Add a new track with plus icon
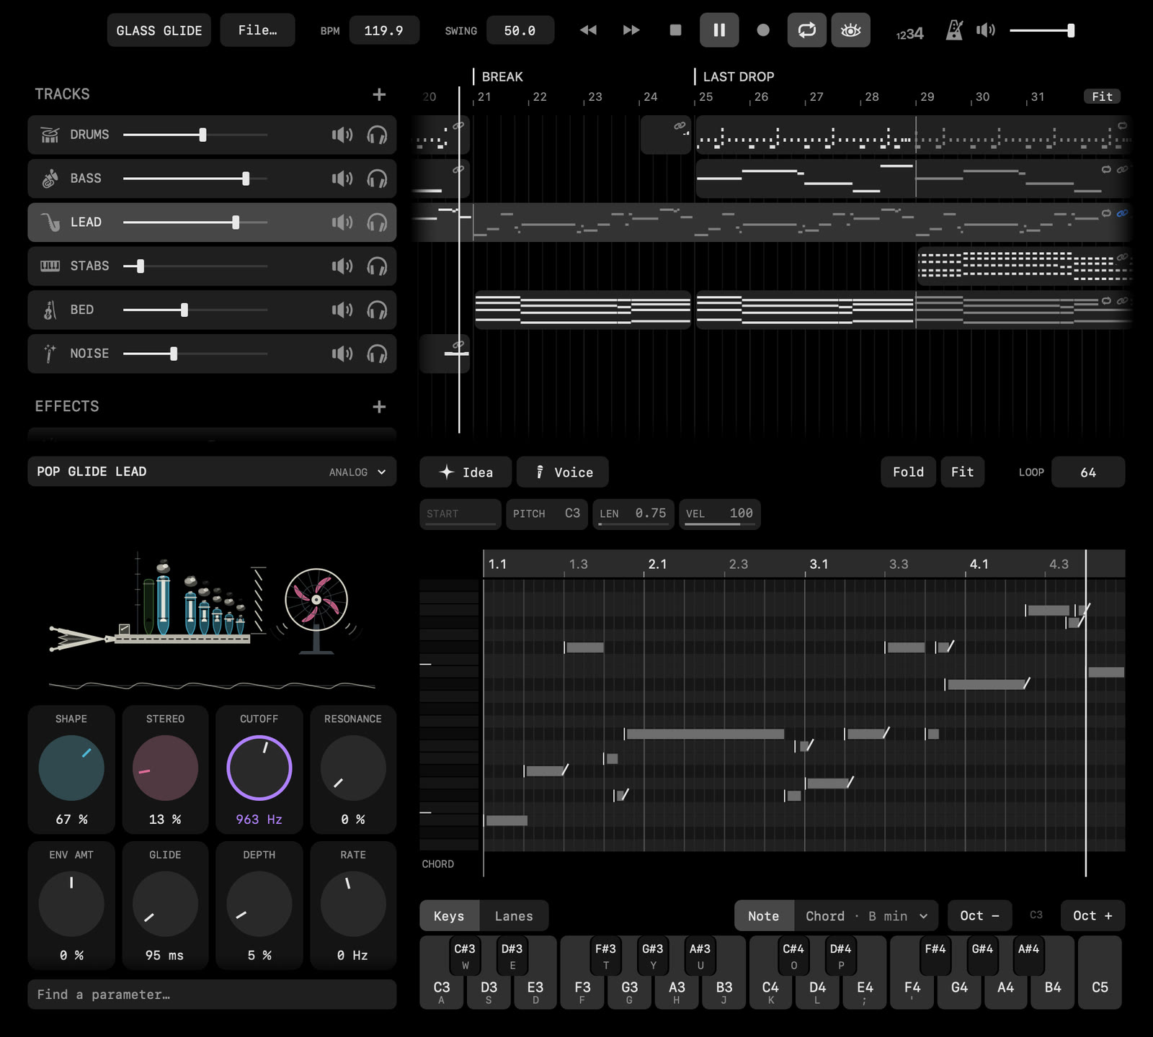 379,94
